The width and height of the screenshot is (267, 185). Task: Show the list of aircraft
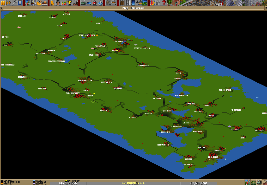100,3
